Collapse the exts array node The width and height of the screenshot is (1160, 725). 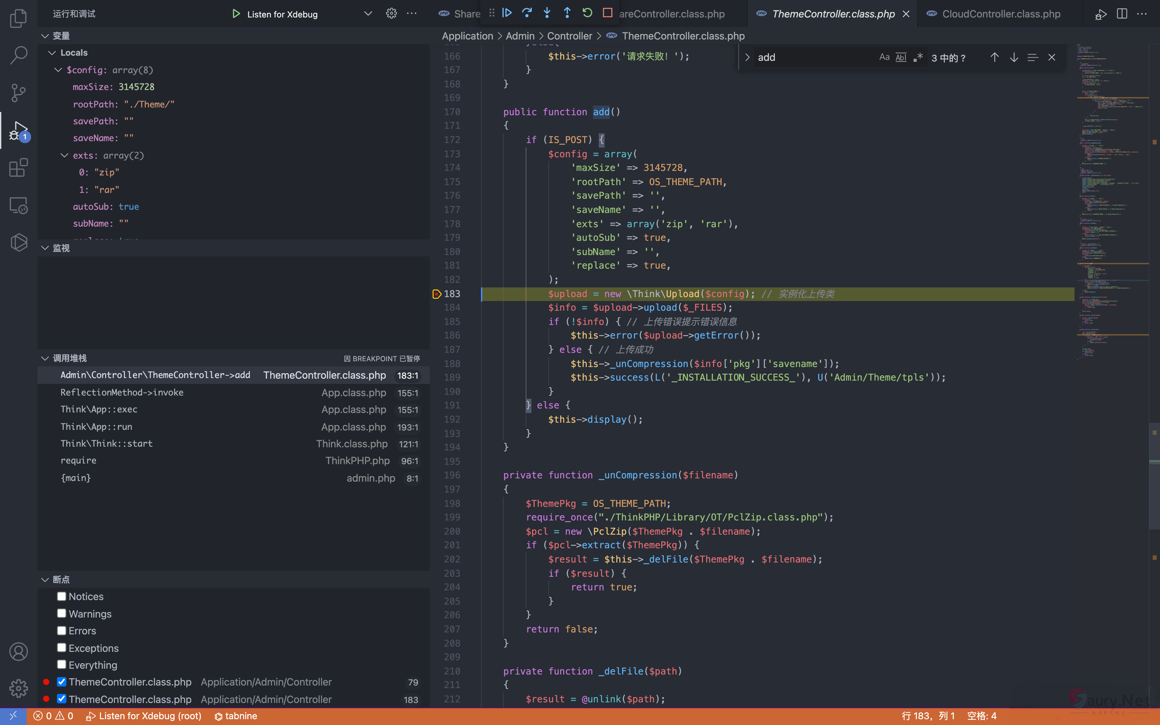click(x=65, y=155)
